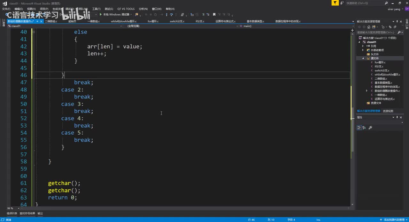
Task: Expand the 外部依赖项 node
Action: (x=363, y=50)
